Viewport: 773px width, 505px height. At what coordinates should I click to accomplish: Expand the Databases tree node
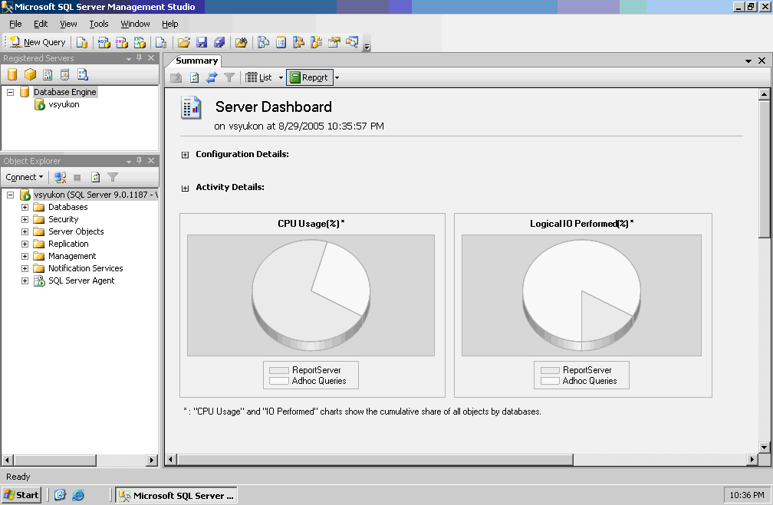24,207
